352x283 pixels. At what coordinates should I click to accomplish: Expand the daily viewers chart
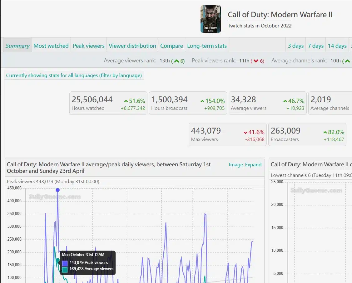pyautogui.click(x=253, y=165)
